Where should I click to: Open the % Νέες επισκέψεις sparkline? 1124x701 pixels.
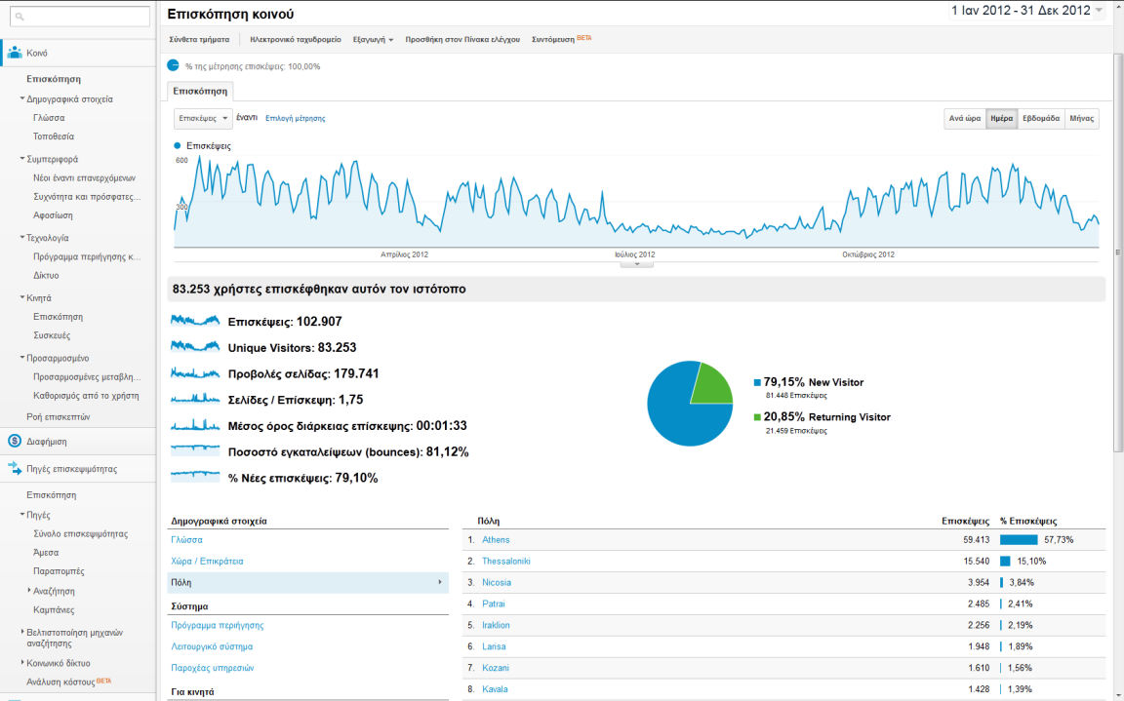pyautogui.click(x=195, y=477)
